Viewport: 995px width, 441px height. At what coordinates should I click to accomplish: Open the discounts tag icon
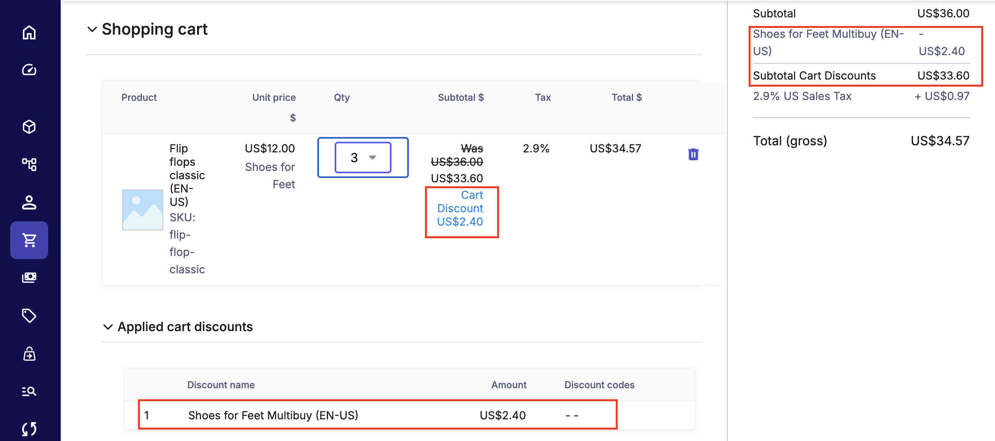(x=29, y=315)
